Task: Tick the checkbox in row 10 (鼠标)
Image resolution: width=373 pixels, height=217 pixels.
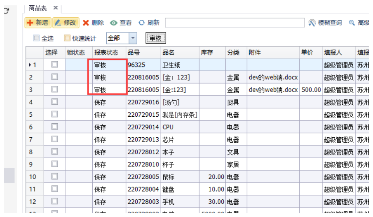Action: click(x=54, y=177)
